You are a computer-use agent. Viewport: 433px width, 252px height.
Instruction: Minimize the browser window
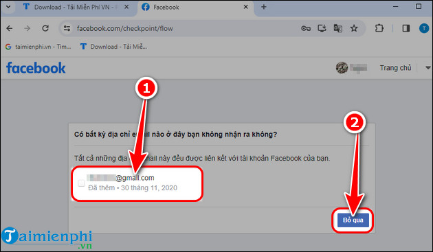(x=395, y=6)
